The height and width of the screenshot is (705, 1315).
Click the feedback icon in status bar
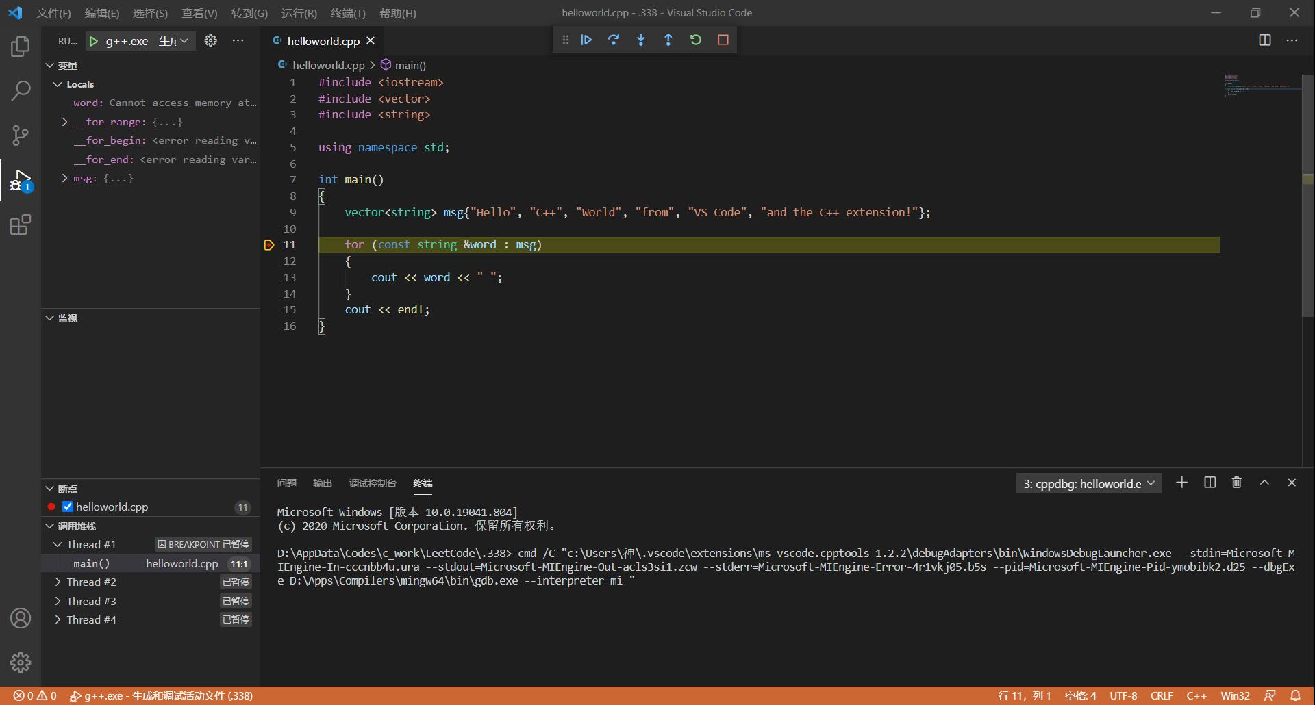(1270, 695)
